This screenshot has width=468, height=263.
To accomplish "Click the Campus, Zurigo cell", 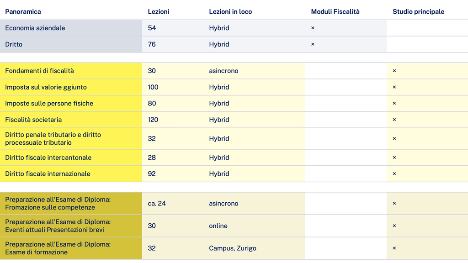I will coord(233,248).
